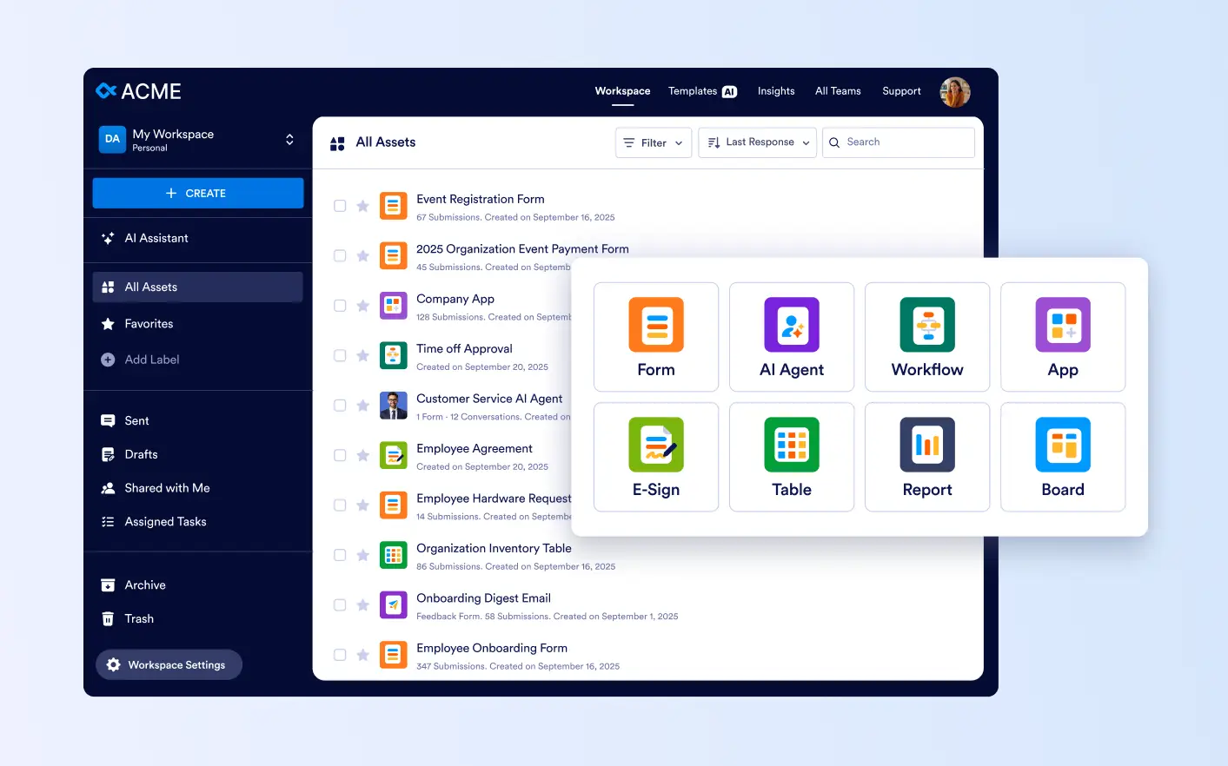Open Trash from the sidebar

point(139,618)
